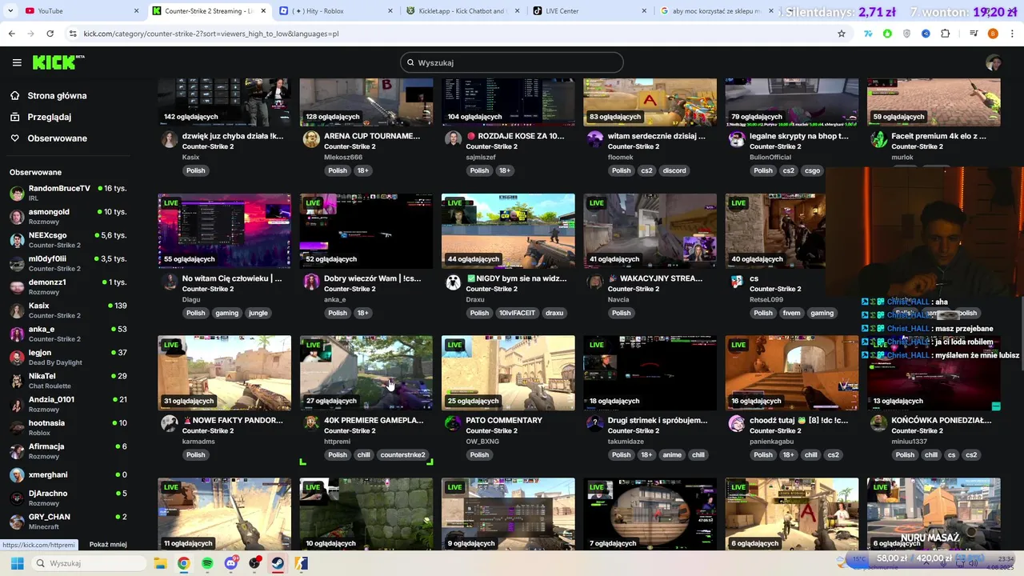Screen dimensions: 1024x576
Task: Click the csgo tag under BulionOfficial
Action: pos(813,170)
